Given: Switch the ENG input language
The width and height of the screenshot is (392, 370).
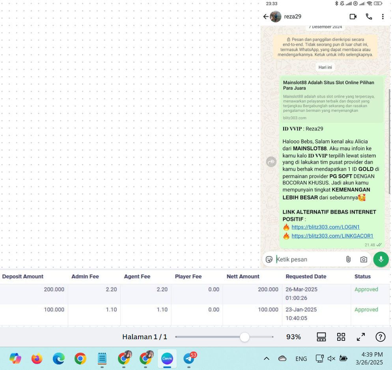Looking at the screenshot, I should 301,359.
